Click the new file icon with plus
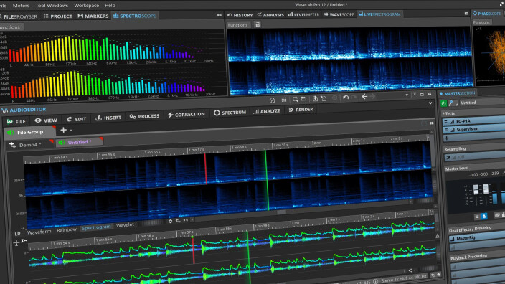Image resolution: width=505 pixels, height=284 pixels. tap(295, 99)
